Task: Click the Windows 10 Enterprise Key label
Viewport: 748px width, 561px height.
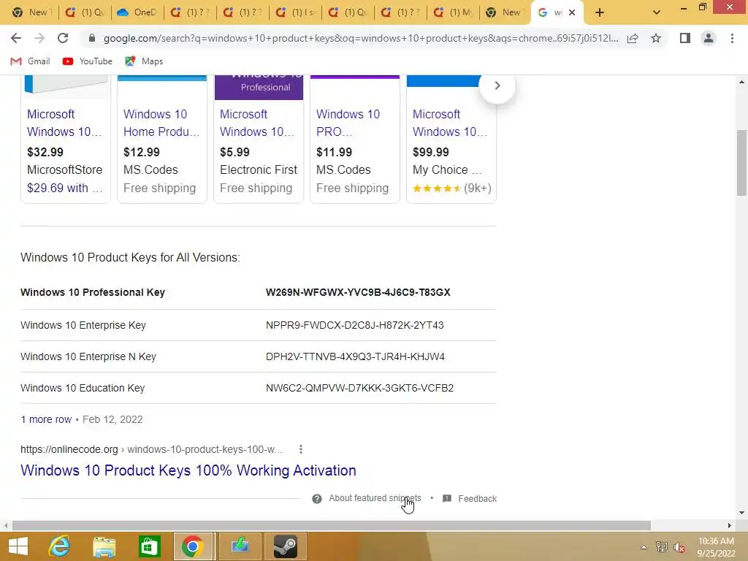Action: [83, 325]
